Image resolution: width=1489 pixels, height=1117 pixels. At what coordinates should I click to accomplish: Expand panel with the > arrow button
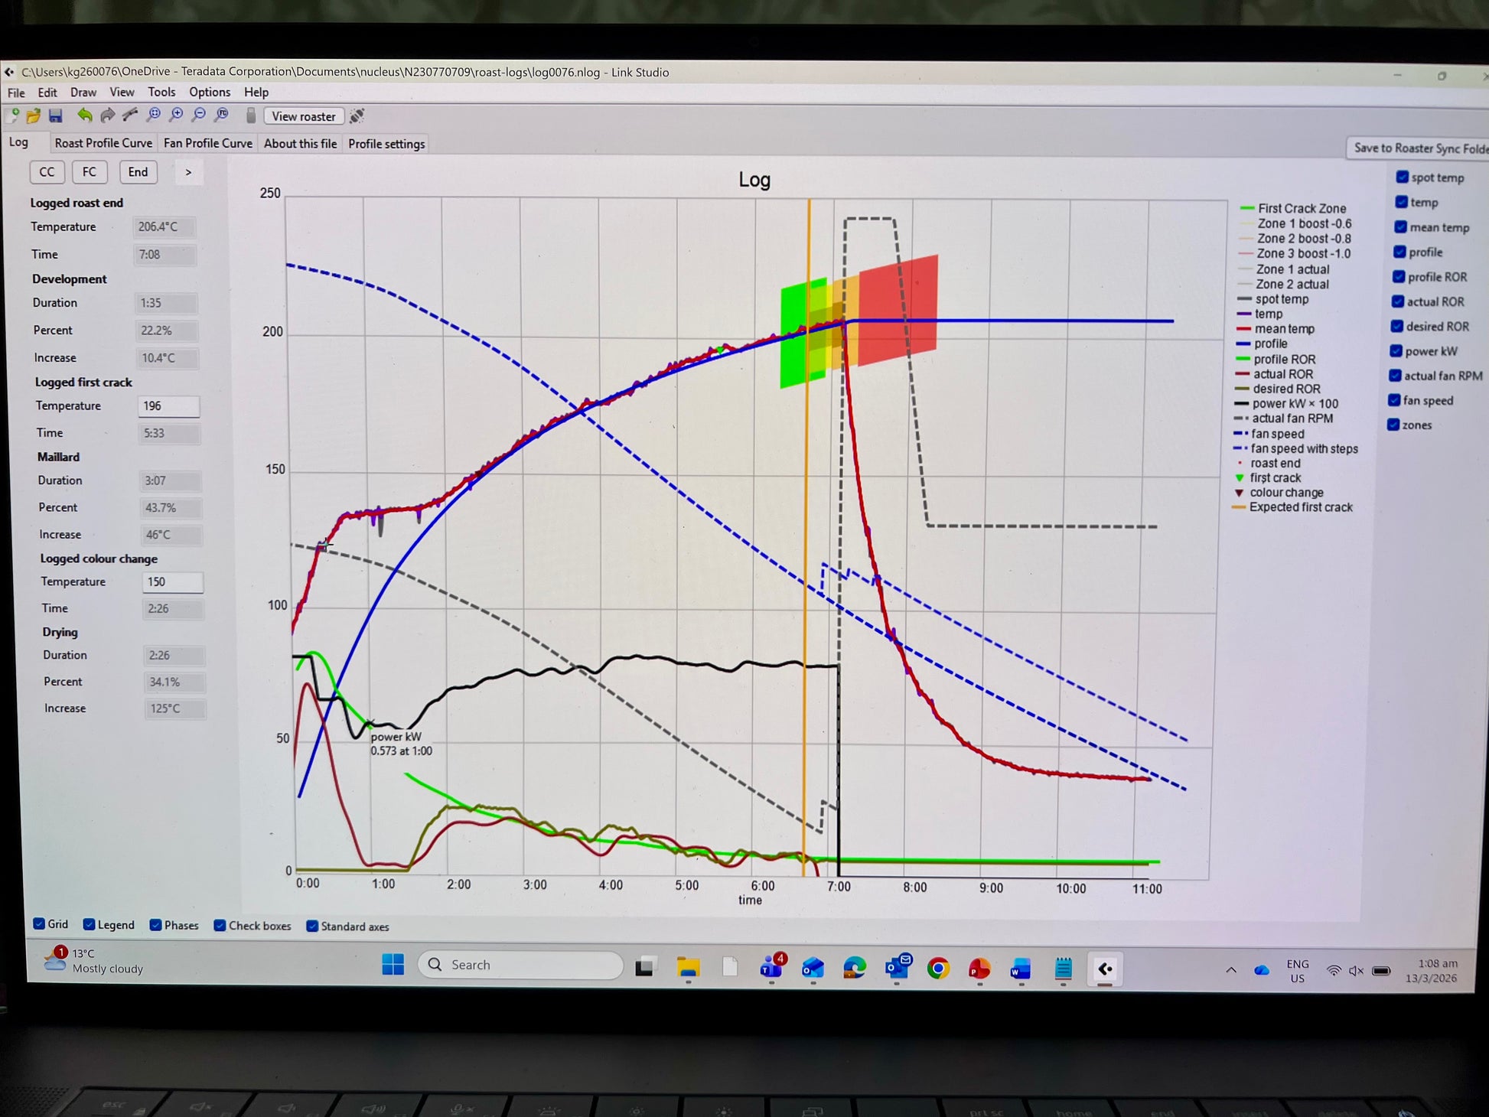tap(188, 172)
